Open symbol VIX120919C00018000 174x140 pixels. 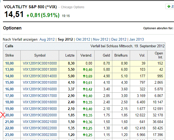[40, 102]
